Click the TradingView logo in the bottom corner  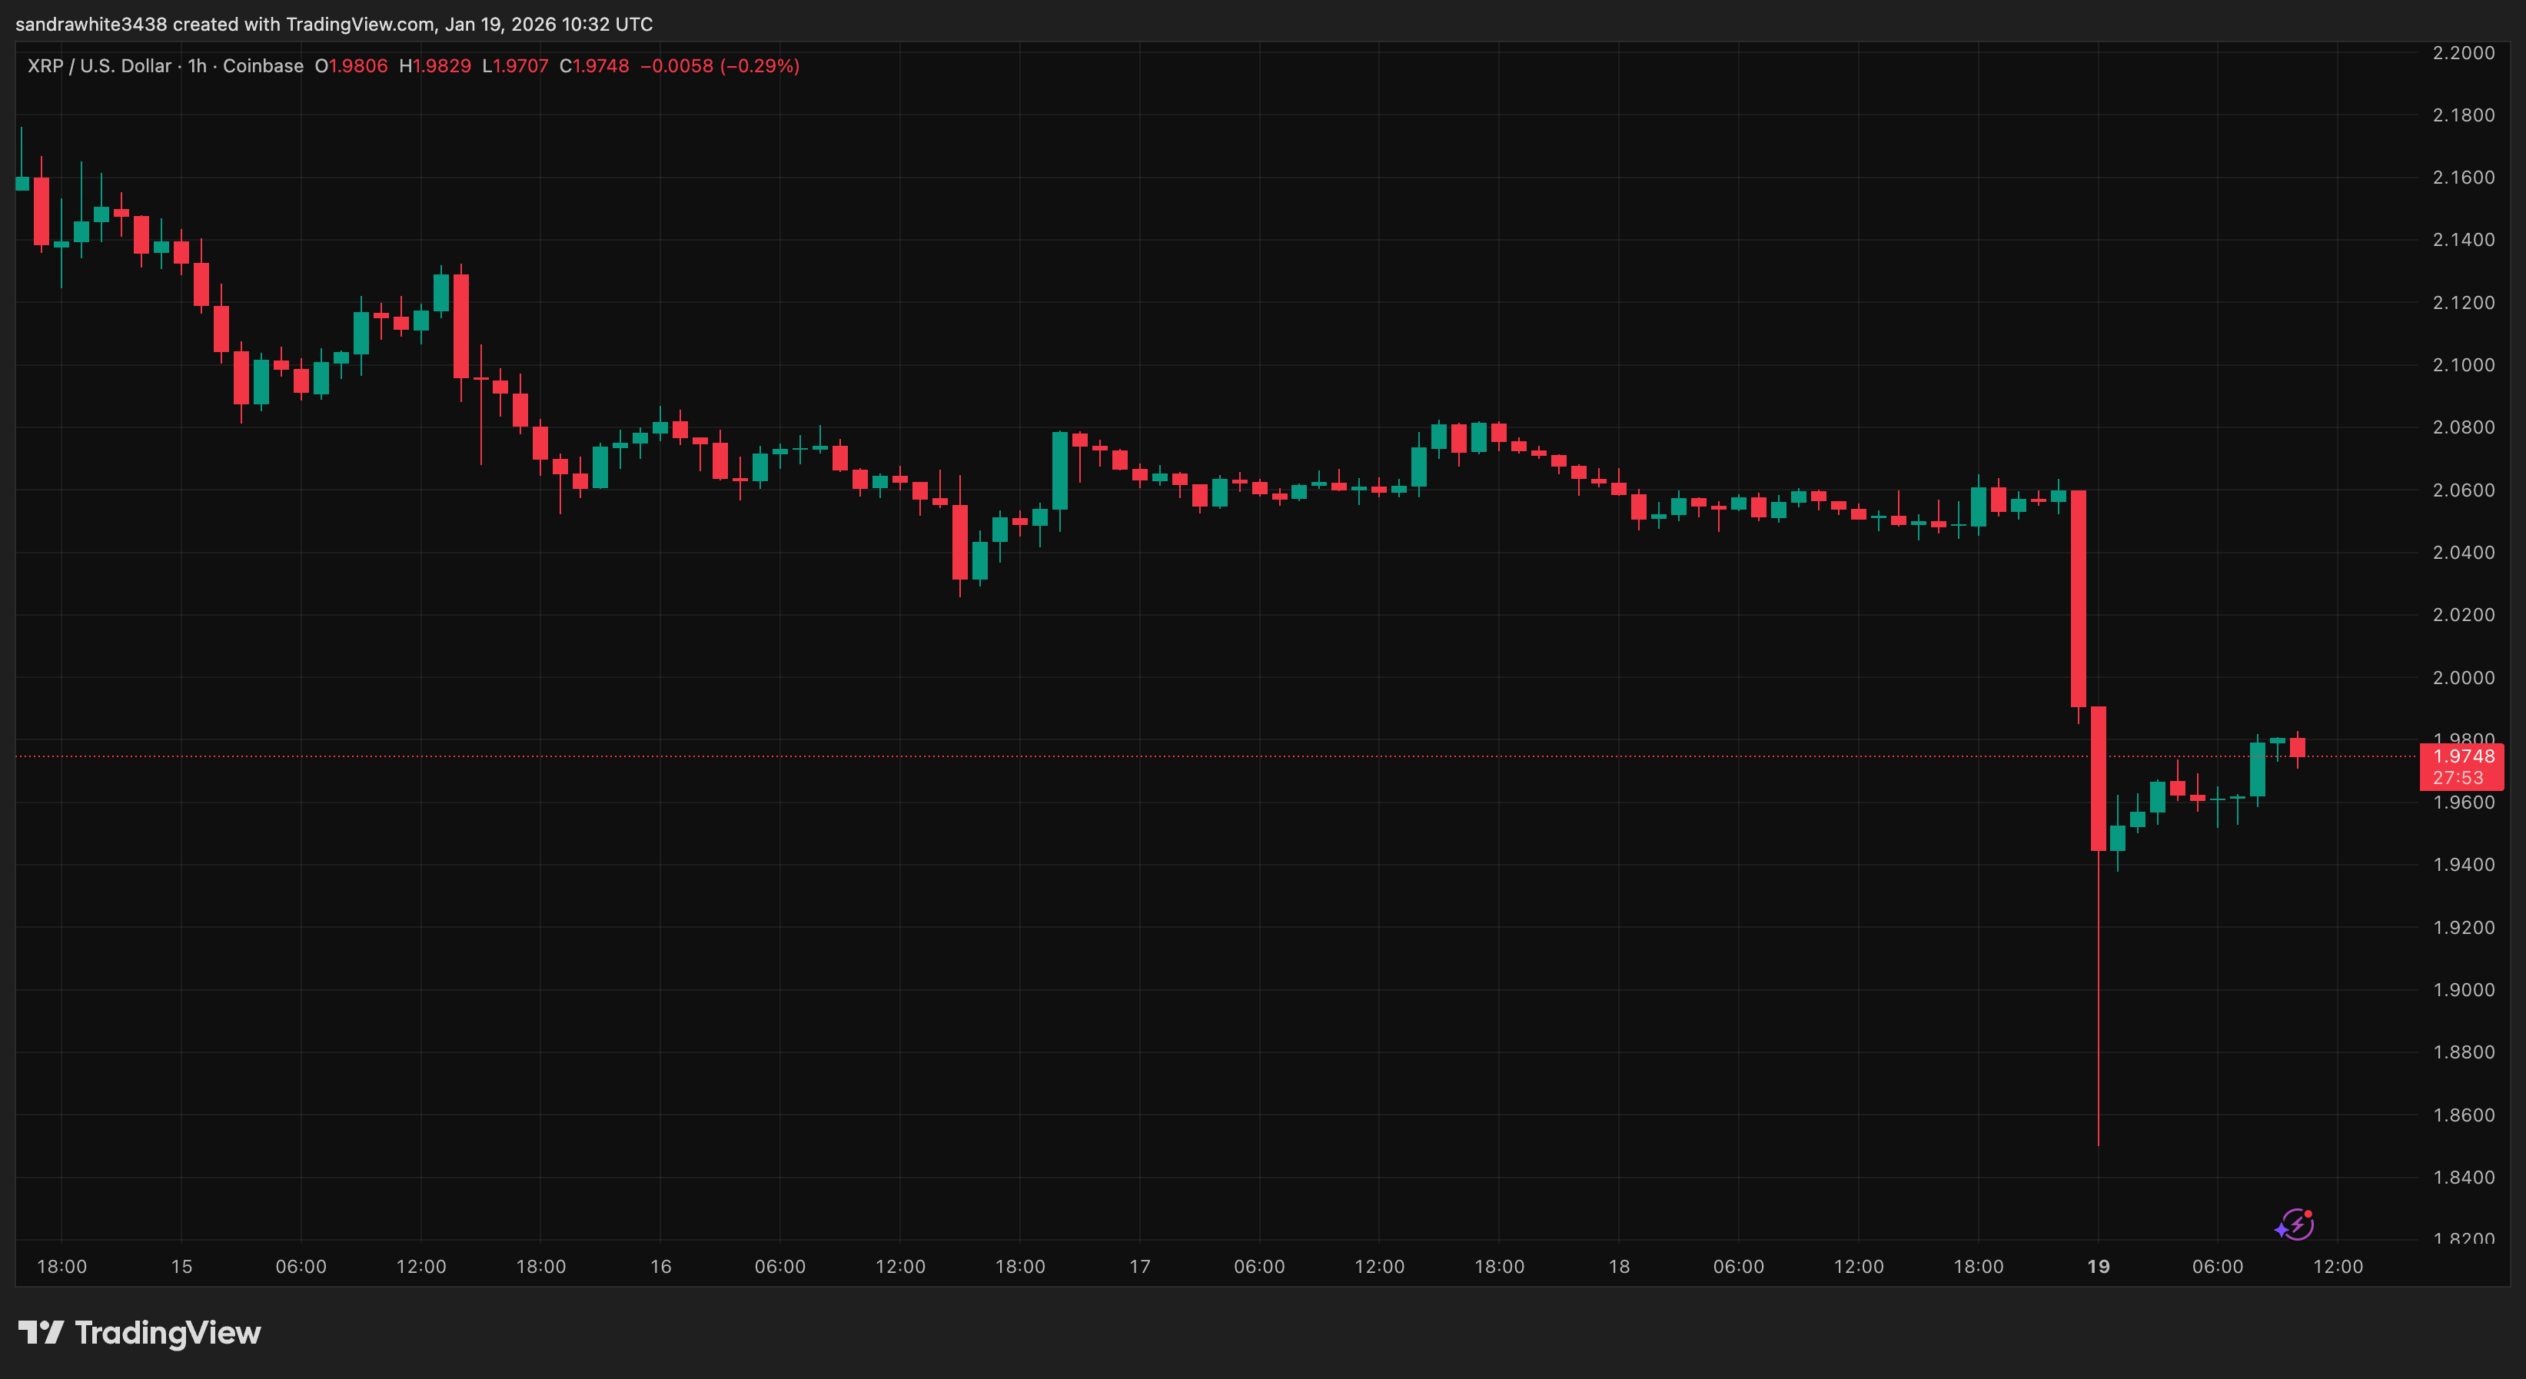(138, 1332)
